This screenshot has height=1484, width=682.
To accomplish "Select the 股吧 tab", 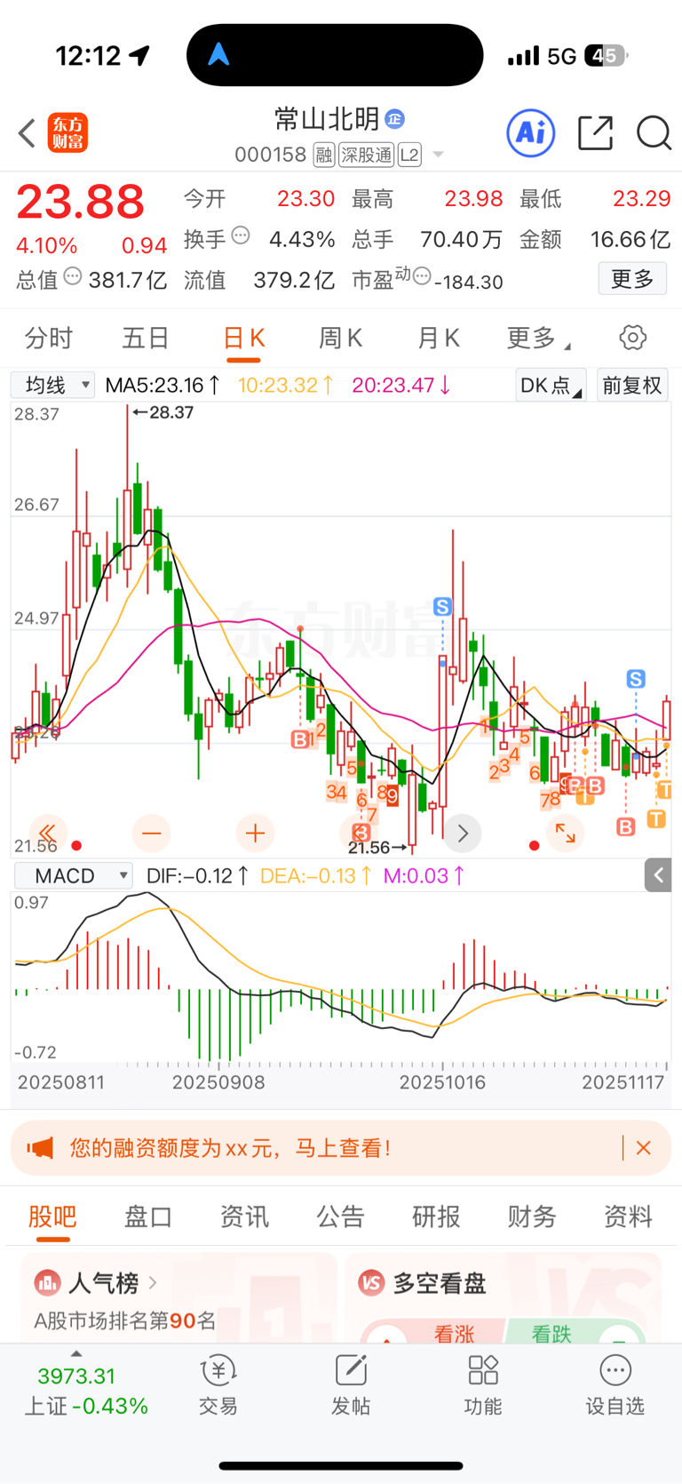I will (x=52, y=1217).
